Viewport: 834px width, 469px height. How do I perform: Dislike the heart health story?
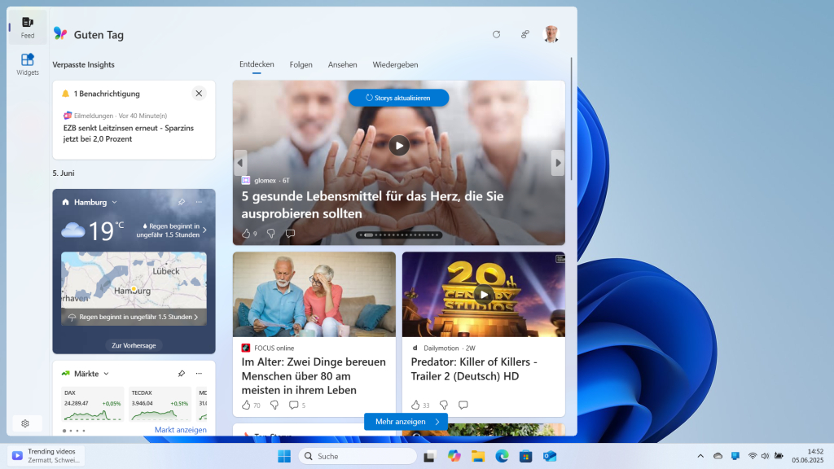(270, 234)
